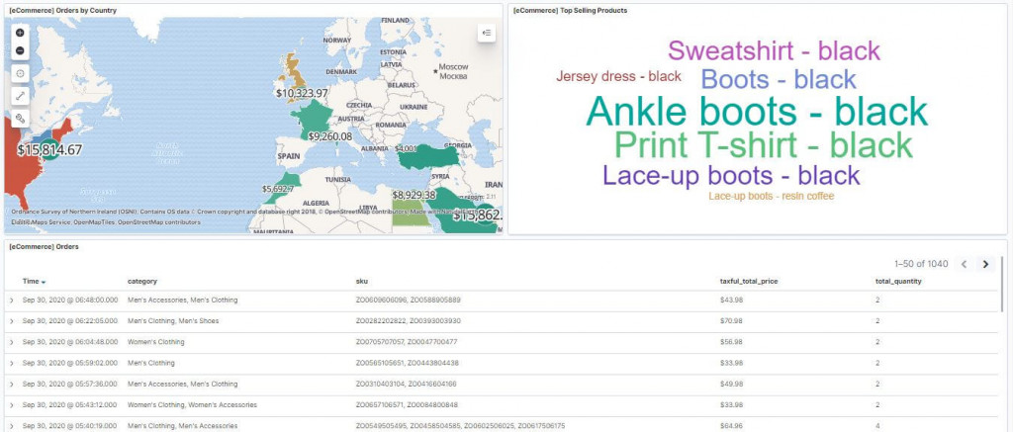Filter by Boots - black tag
1013x432 pixels.
point(779,79)
